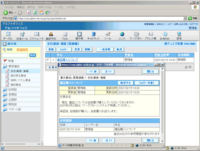The height and width of the screenshot is (151, 200).
Task: Click the 登録 button
Action: pos(51,49)
